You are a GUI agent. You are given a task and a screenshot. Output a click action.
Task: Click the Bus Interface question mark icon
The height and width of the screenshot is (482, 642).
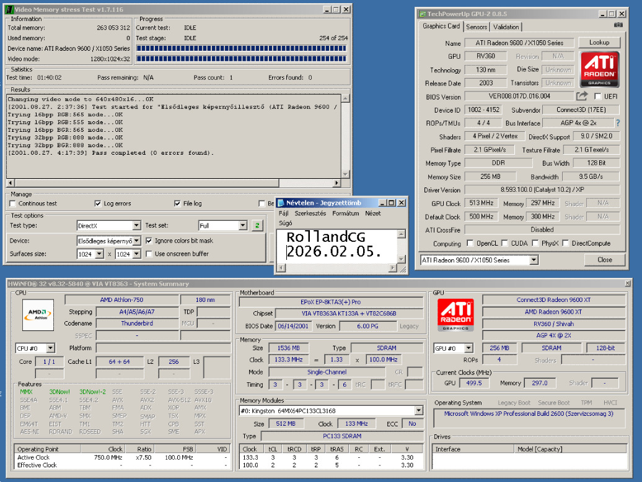tap(617, 123)
